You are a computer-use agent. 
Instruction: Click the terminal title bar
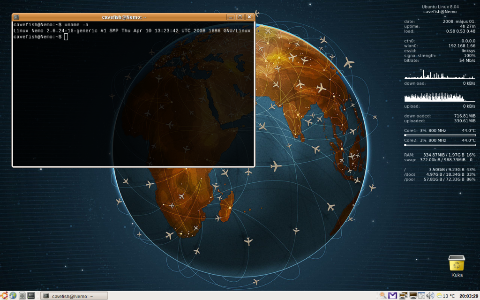[124, 17]
